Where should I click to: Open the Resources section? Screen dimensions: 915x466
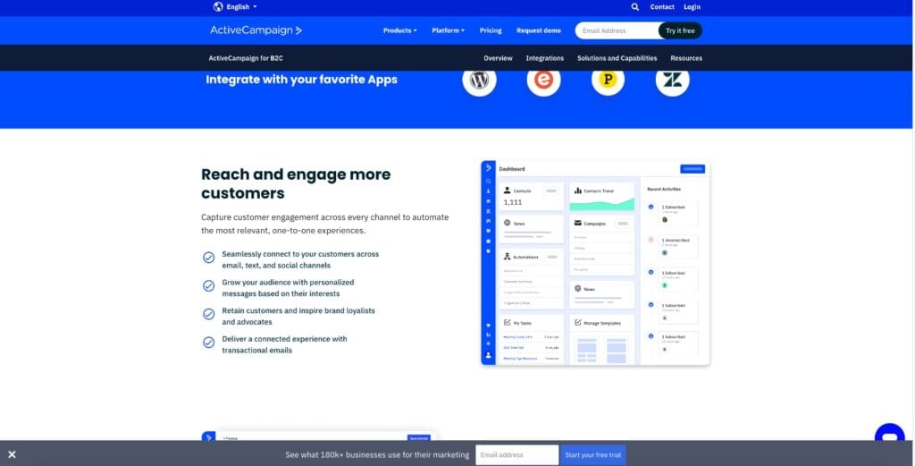[x=686, y=58]
